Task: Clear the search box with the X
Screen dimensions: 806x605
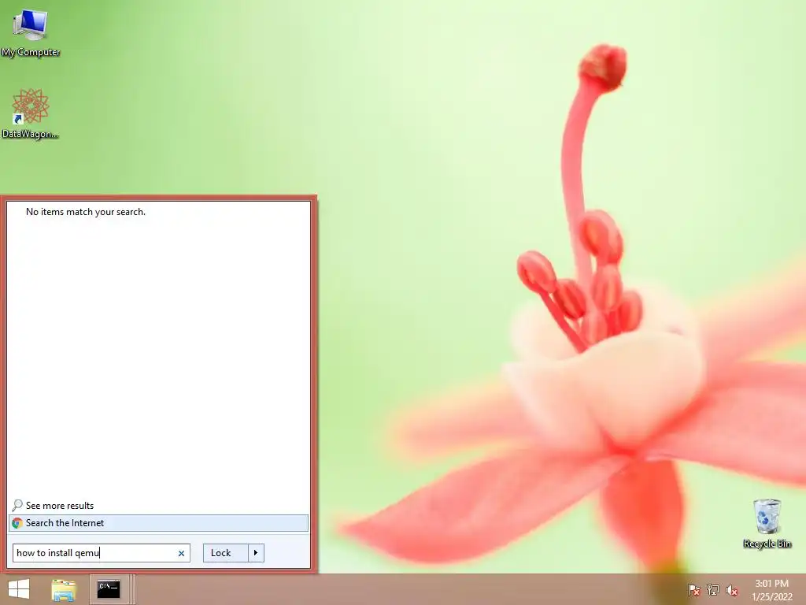Action: coord(181,554)
